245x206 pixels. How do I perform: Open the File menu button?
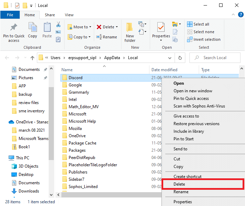pos(10,15)
